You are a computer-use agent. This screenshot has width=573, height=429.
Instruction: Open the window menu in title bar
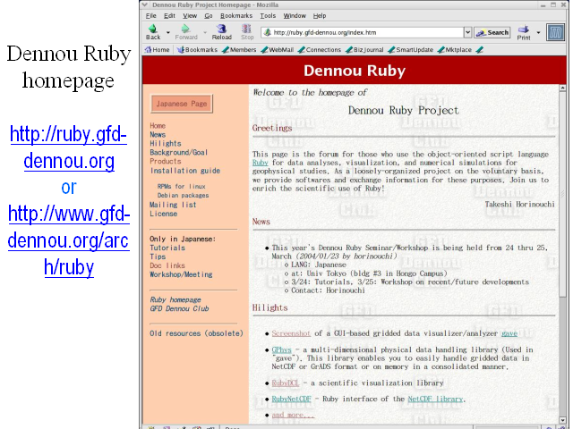pyautogui.click(x=145, y=4)
